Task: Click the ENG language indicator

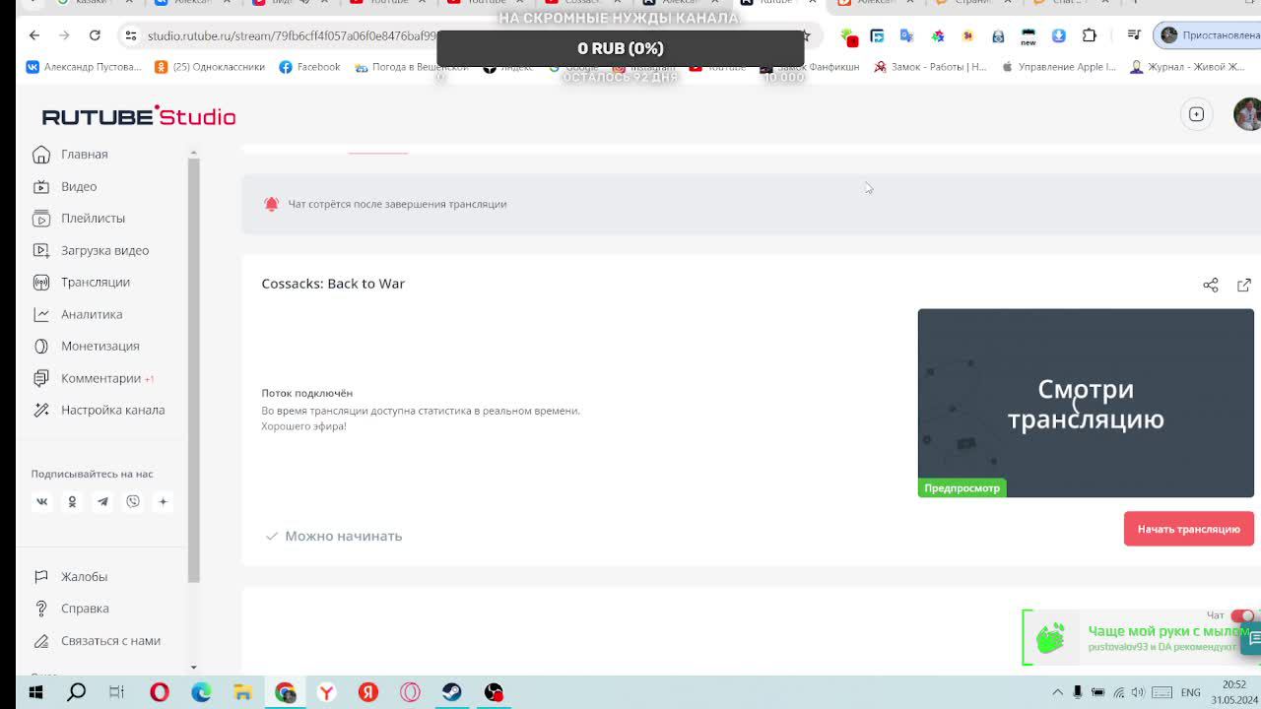Action: (1190, 692)
